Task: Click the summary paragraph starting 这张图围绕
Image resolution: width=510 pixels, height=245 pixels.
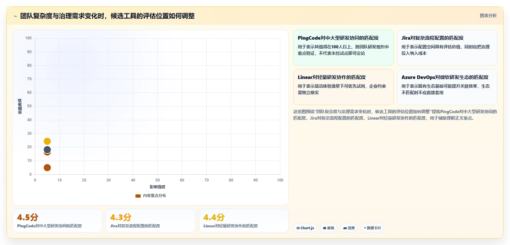Action: [395, 115]
